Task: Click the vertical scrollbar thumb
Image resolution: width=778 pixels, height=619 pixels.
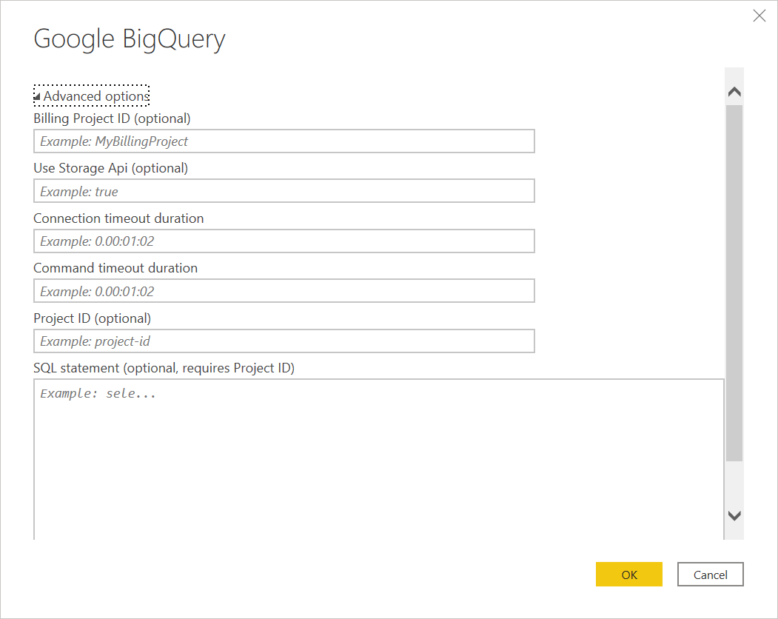Action: pos(734,283)
